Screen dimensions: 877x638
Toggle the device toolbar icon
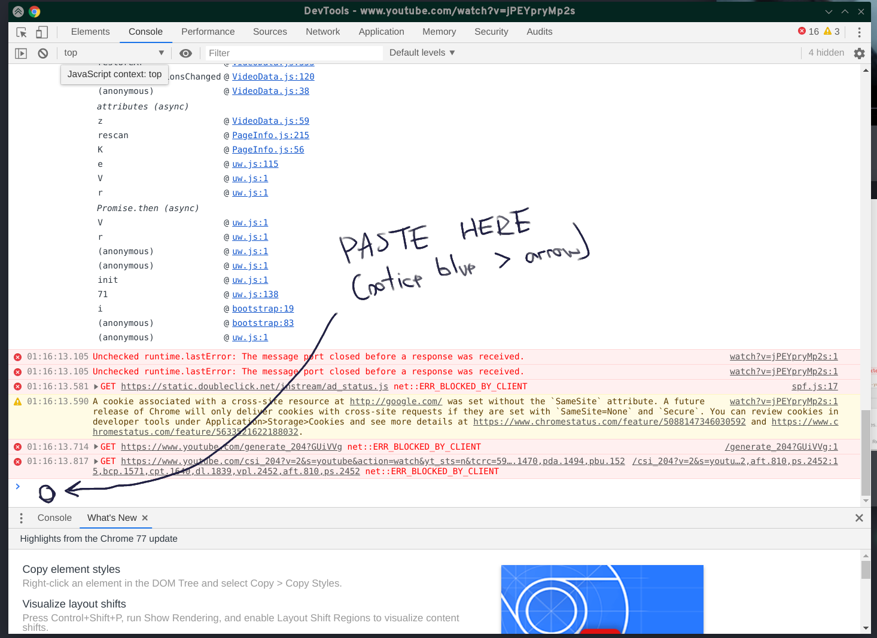pos(42,32)
